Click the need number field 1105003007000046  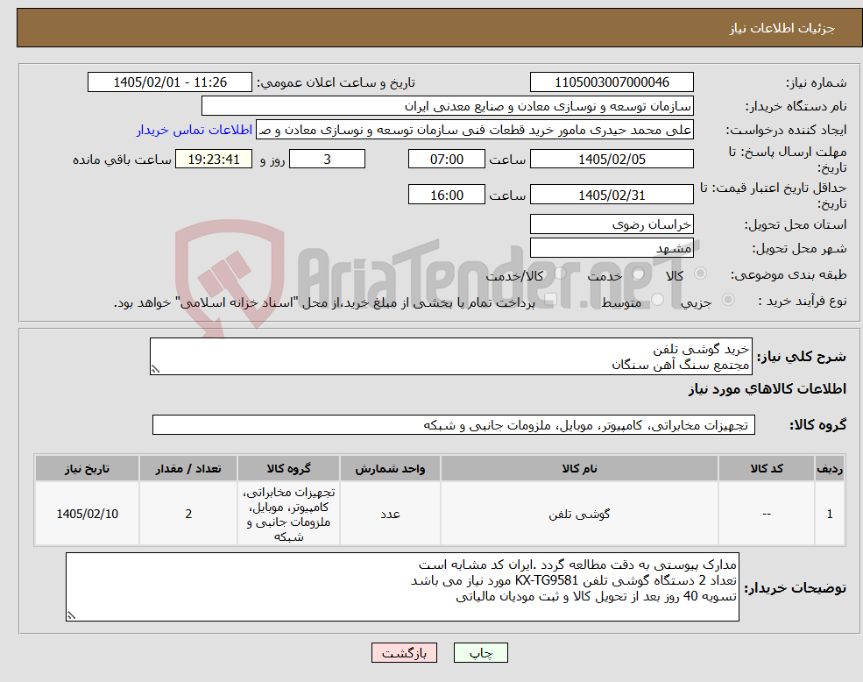612,82
